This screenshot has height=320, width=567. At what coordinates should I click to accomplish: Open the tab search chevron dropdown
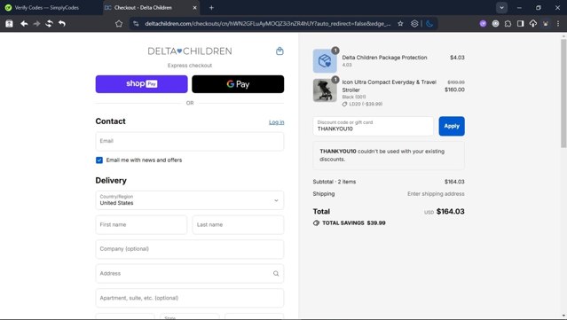[501, 8]
